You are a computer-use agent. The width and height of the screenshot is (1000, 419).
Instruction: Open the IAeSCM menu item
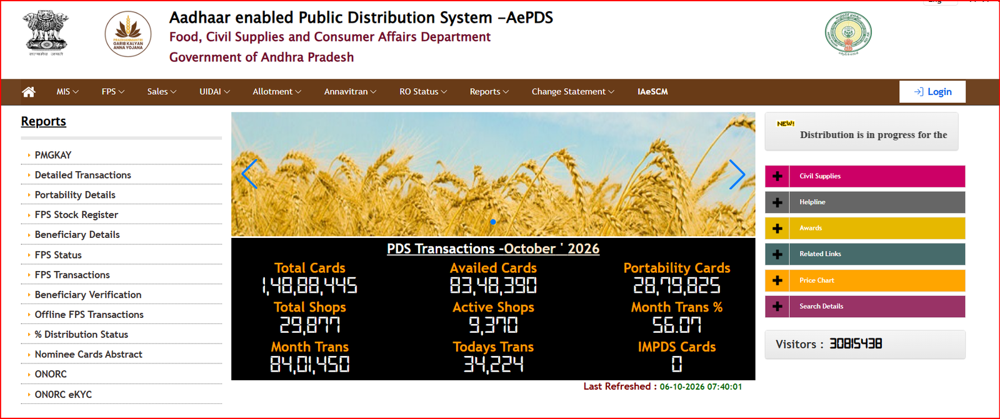(652, 92)
